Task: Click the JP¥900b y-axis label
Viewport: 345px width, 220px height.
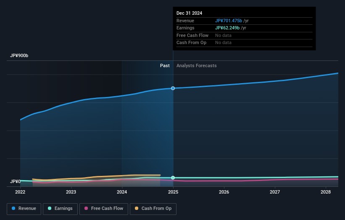Action: pyautogui.click(x=19, y=56)
